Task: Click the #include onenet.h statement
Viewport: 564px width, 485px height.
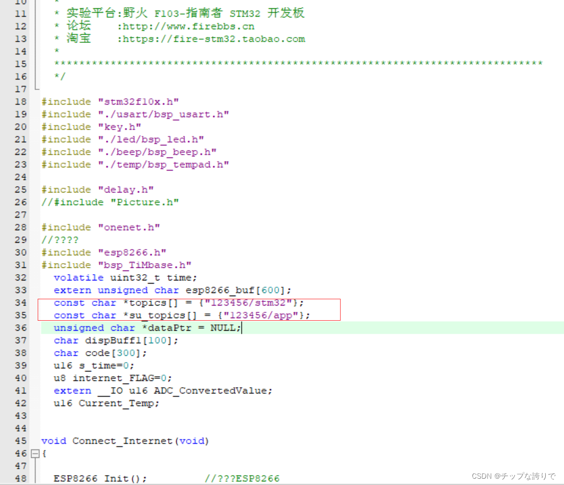Action: pos(99,227)
